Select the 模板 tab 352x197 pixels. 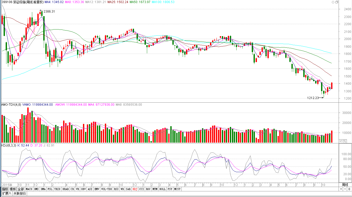(13, 189)
